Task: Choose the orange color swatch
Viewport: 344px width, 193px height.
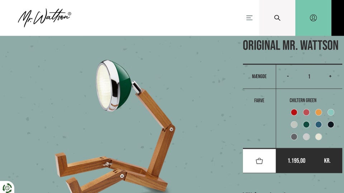Action: 319,112
